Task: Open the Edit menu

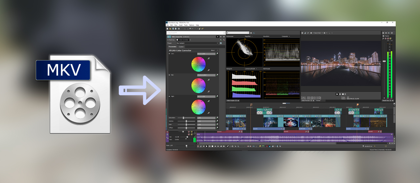Action: tap(171, 25)
